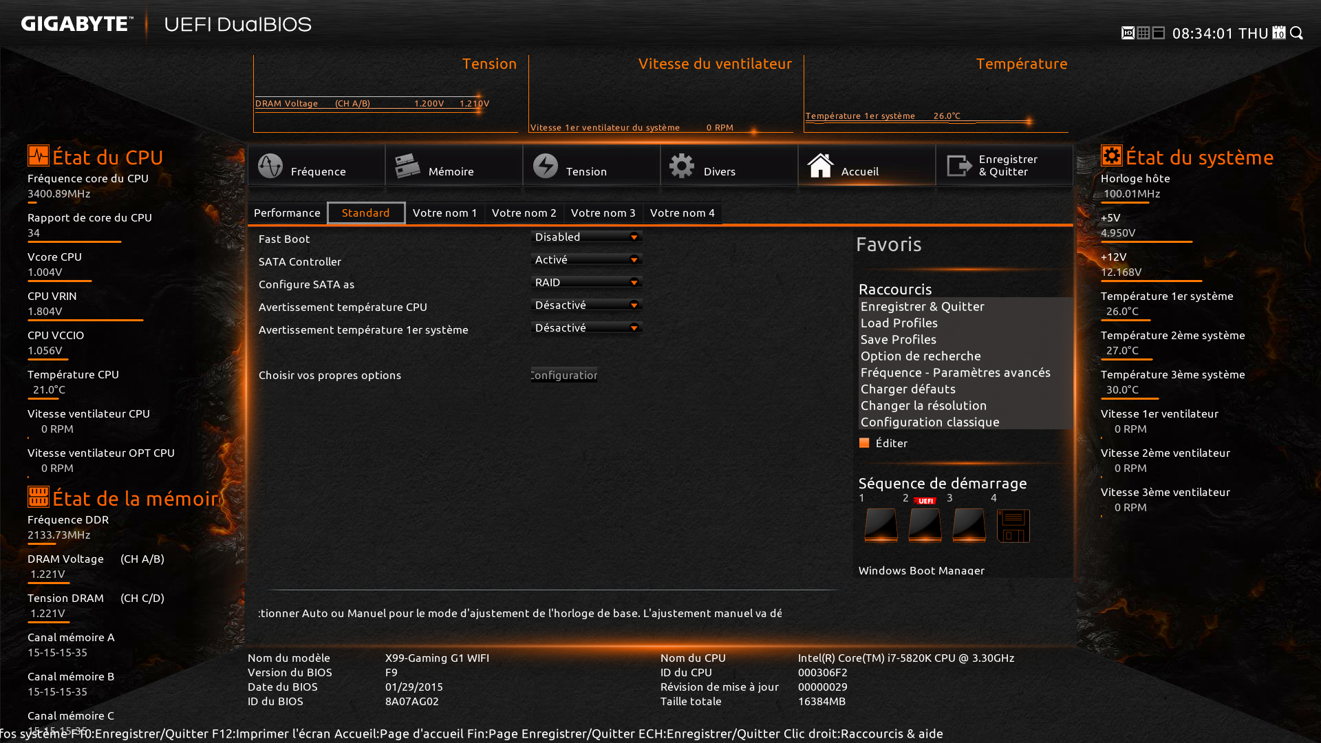This screenshot has height=743, width=1321.
Task: Click the Charger défauts shortcut
Action: [907, 389]
